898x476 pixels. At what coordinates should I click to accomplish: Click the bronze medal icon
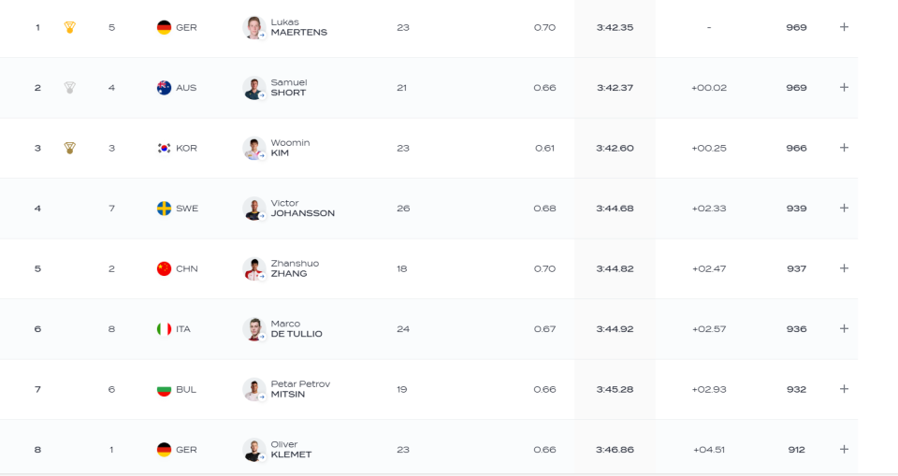[70, 148]
